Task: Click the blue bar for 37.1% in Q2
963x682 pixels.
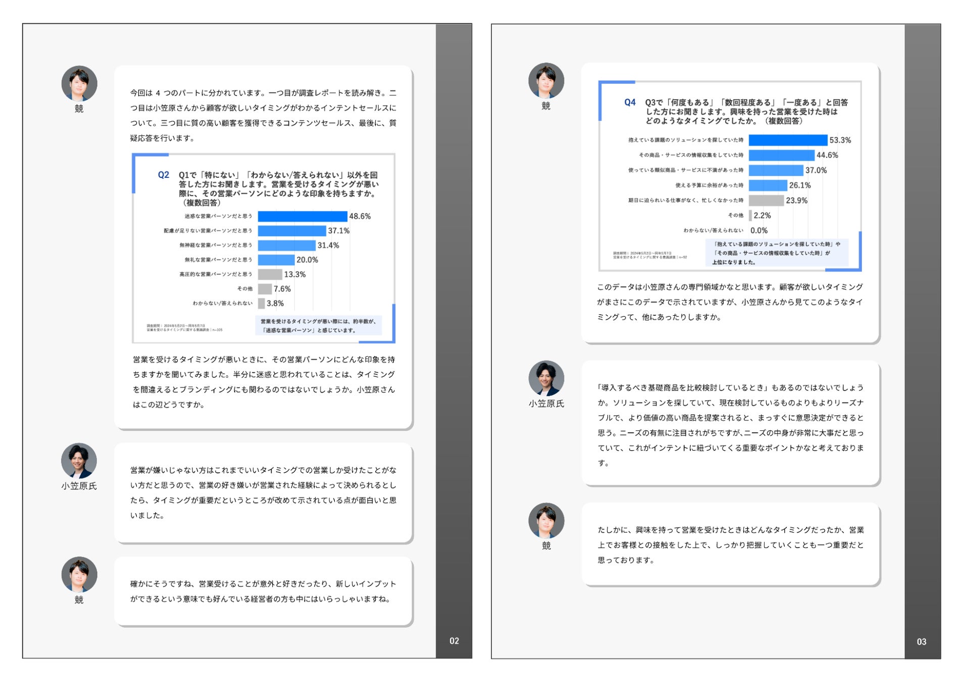Action: click(x=292, y=231)
